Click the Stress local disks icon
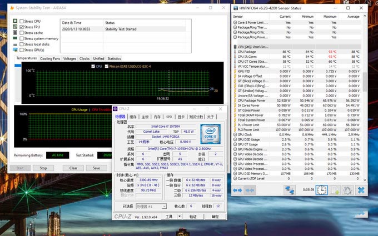Screen dimensions: 378x236 (15, 44)
